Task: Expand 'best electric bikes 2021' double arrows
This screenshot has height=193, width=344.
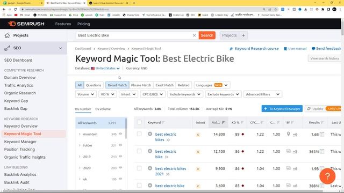Action: click(x=168, y=174)
